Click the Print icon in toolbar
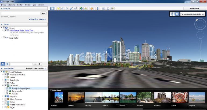 108,9
